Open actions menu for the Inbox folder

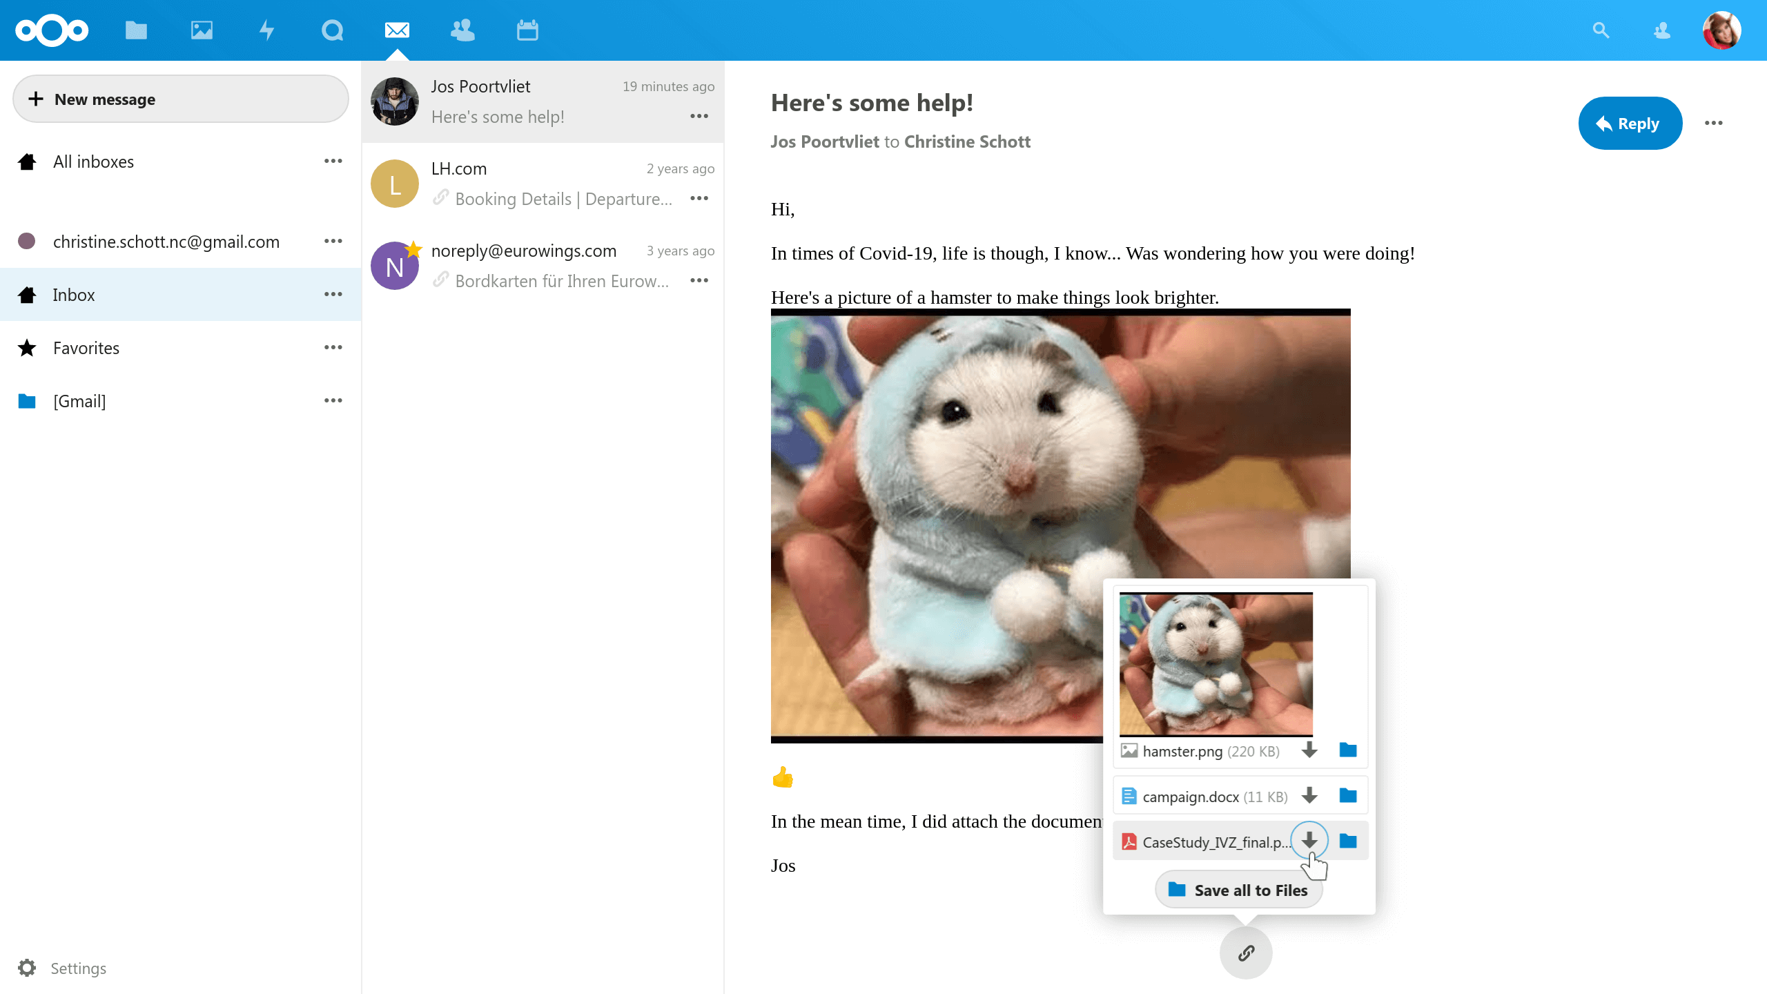coord(333,294)
